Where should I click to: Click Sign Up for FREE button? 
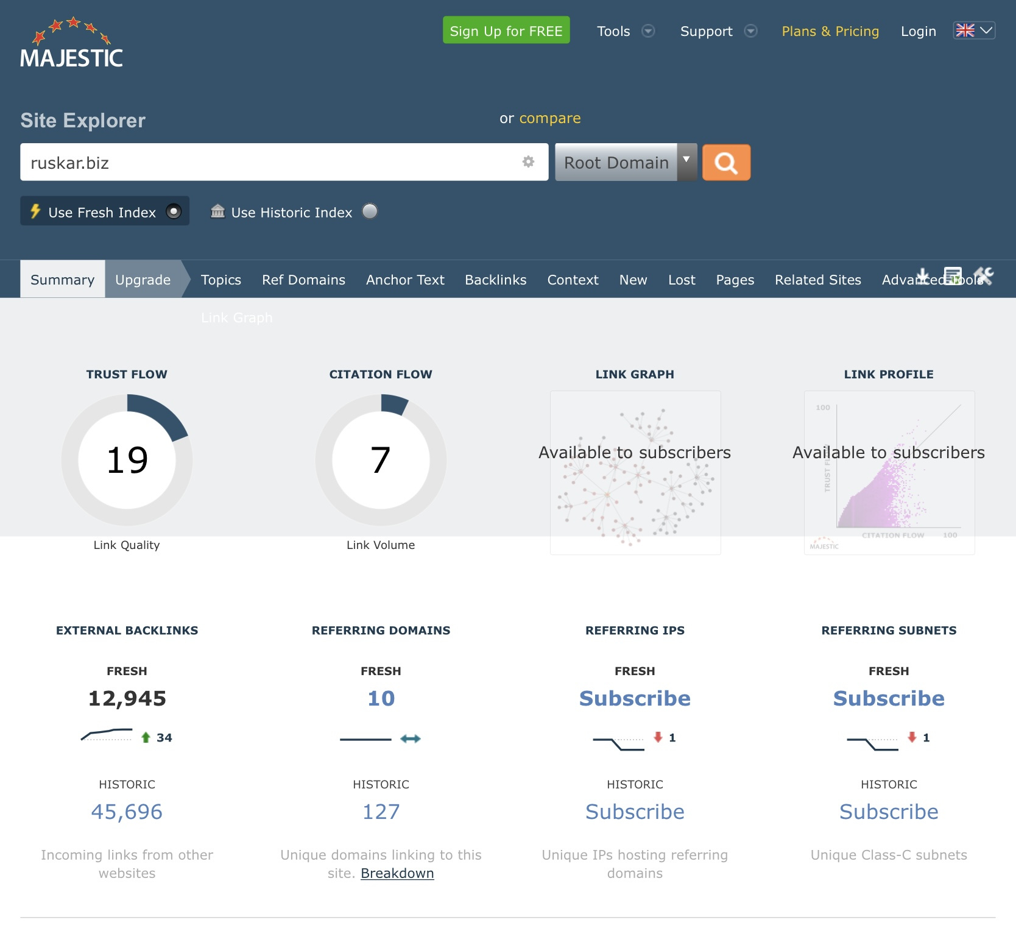coord(506,30)
